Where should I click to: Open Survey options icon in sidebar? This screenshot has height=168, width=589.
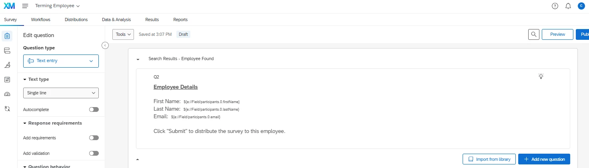[x=7, y=80]
